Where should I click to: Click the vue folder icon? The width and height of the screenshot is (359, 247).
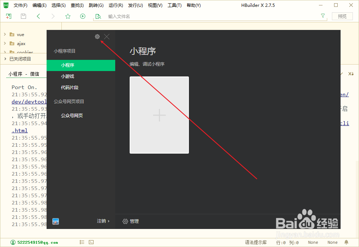pos(12,35)
